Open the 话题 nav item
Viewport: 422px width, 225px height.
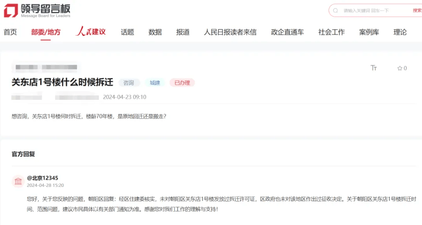pyautogui.click(x=127, y=32)
